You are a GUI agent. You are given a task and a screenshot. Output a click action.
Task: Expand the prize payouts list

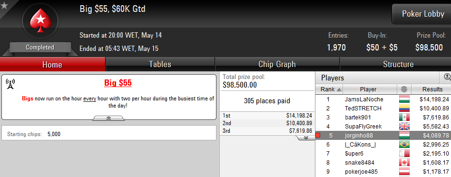click(x=306, y=138)
